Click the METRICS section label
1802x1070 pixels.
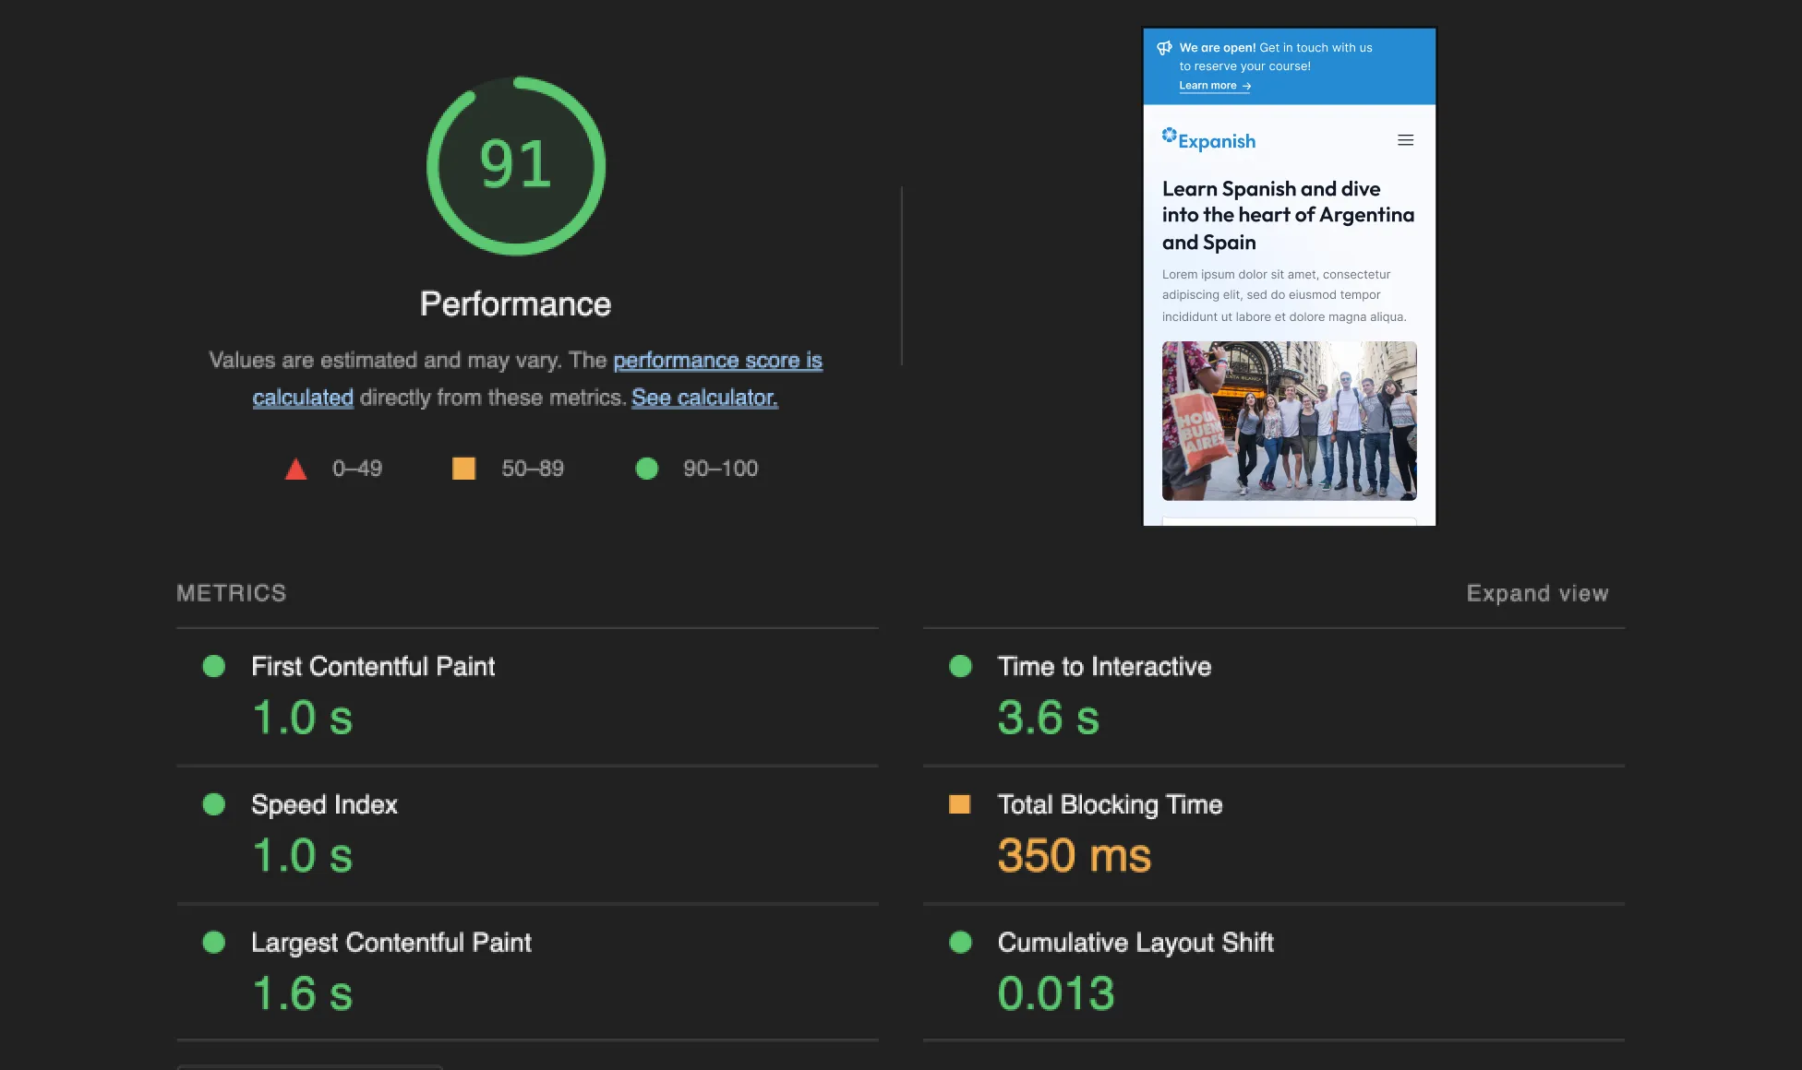point(232,594)
